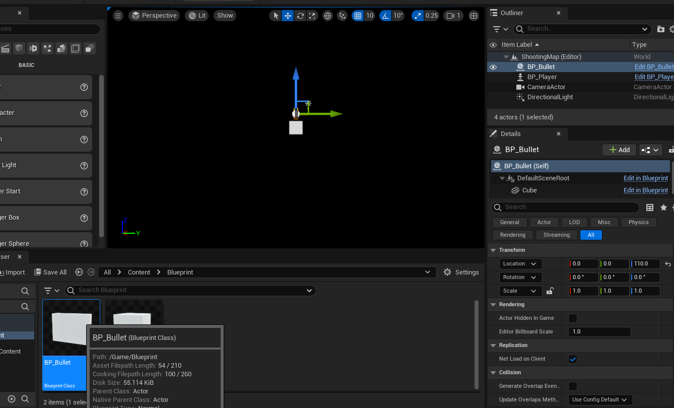Click the Import button

12,272
